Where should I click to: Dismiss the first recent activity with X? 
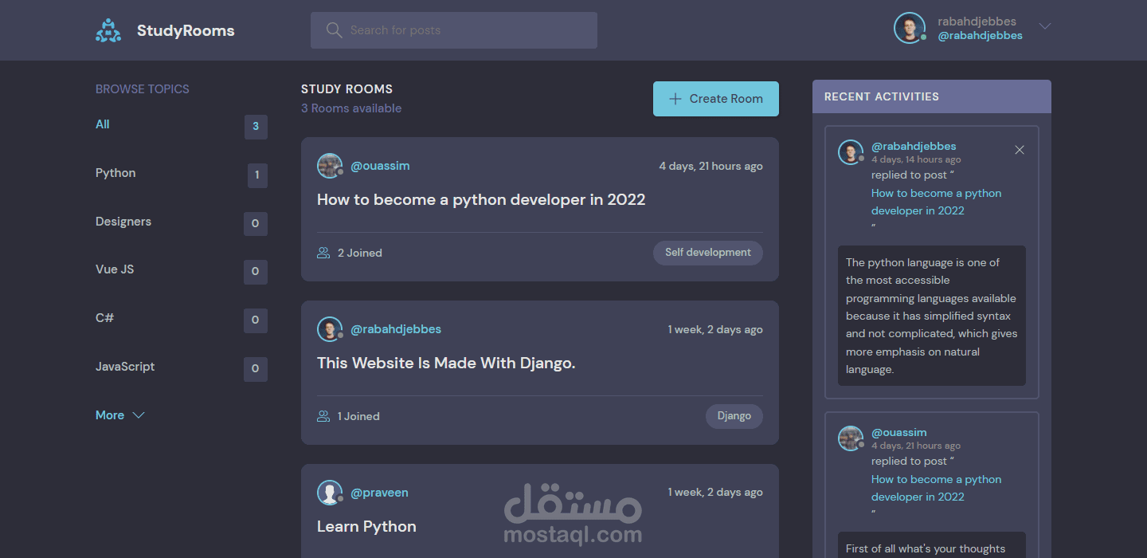click(x=1020, y=149)
